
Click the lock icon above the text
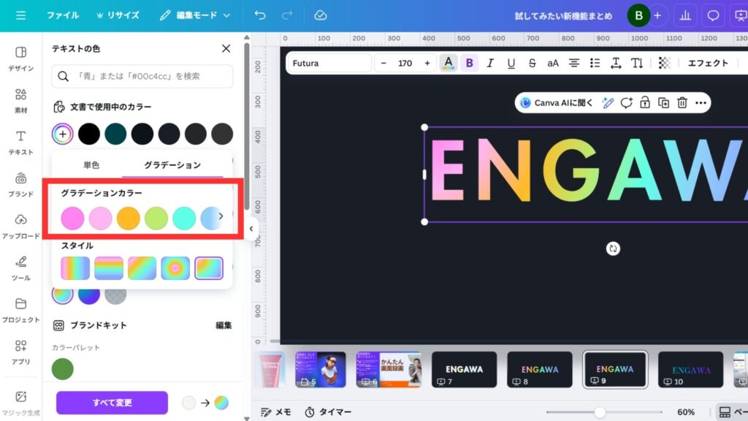pos(645,103)
